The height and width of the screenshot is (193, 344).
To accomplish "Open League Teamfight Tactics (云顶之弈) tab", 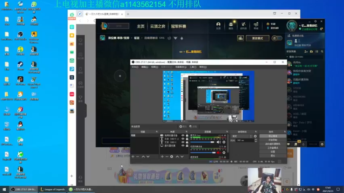I will tap(157, 26).
